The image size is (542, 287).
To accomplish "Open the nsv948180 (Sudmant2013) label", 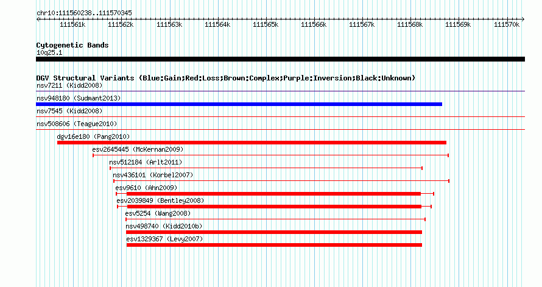I will click(x=79, y=98).
